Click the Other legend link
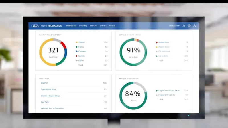The image size is (228, 128). [x=81, y=60]
